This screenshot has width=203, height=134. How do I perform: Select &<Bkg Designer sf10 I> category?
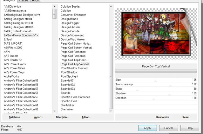(x=18, y=19)
